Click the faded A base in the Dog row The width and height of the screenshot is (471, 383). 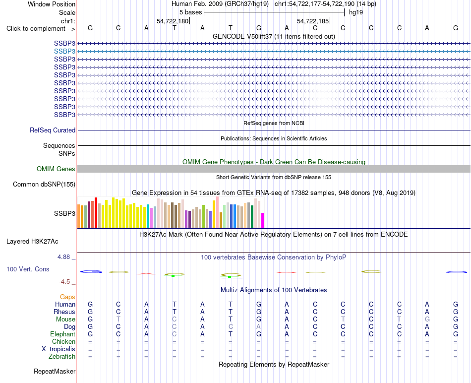click(259, 327)
